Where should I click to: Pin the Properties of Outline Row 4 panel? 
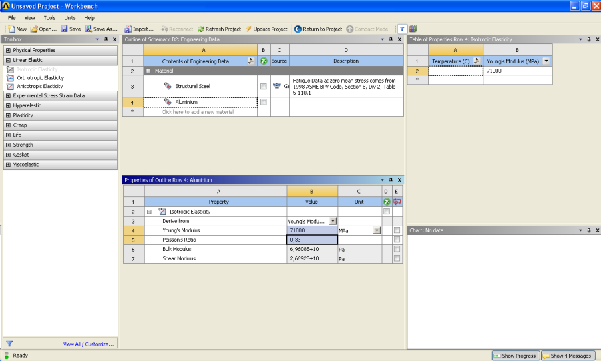[x=391, y=180]
